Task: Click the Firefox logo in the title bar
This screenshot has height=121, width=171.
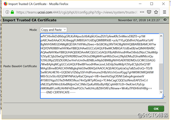Action: coord(6,4)
